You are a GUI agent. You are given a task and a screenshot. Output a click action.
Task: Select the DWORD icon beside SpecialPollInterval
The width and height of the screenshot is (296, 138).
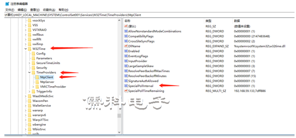point(126,86)
